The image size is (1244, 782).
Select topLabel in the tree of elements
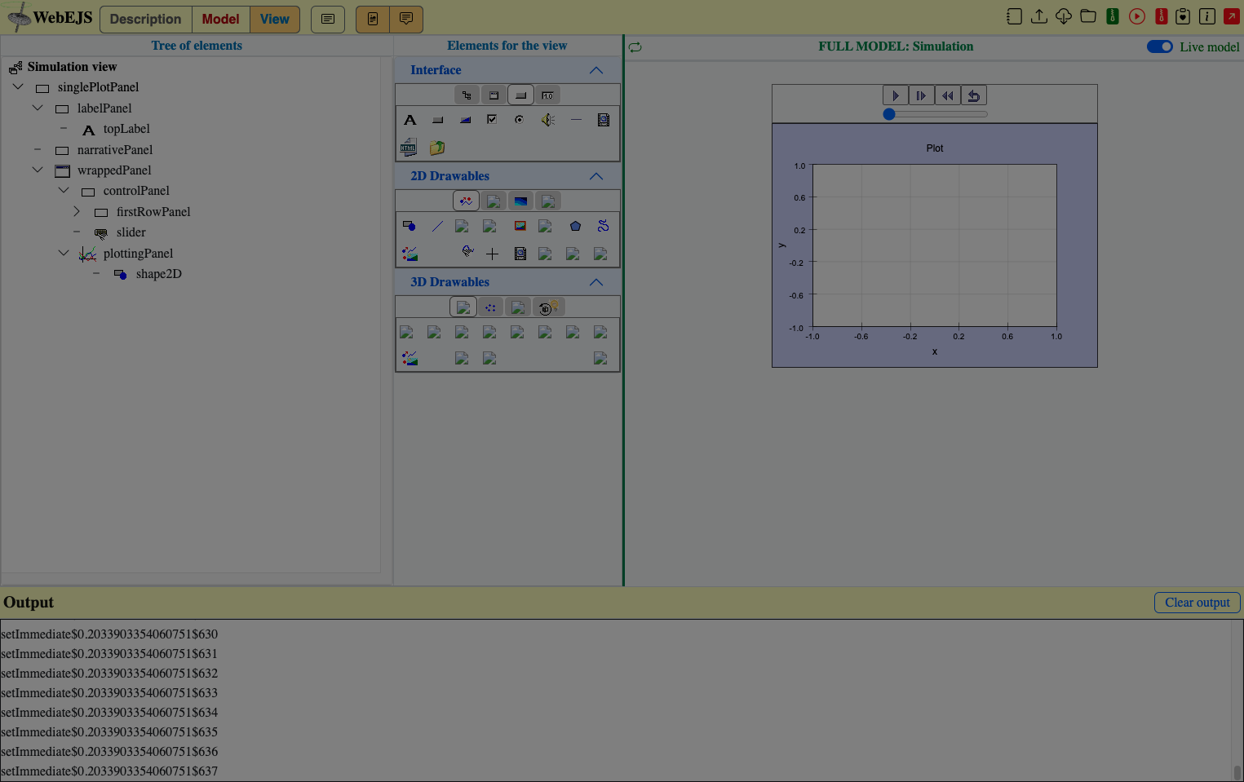[126, 129]
